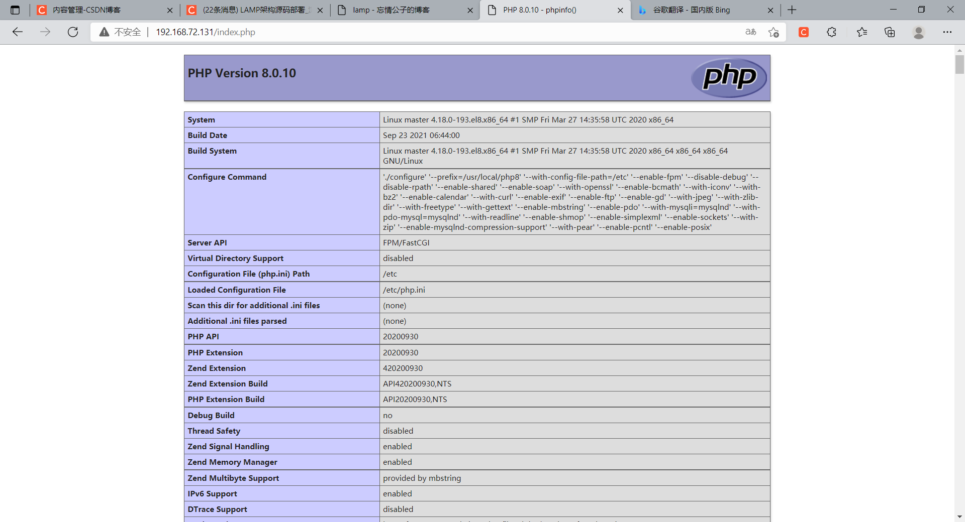Click the scrollbar up arrow
965x522 pixels.
(959, 50)
